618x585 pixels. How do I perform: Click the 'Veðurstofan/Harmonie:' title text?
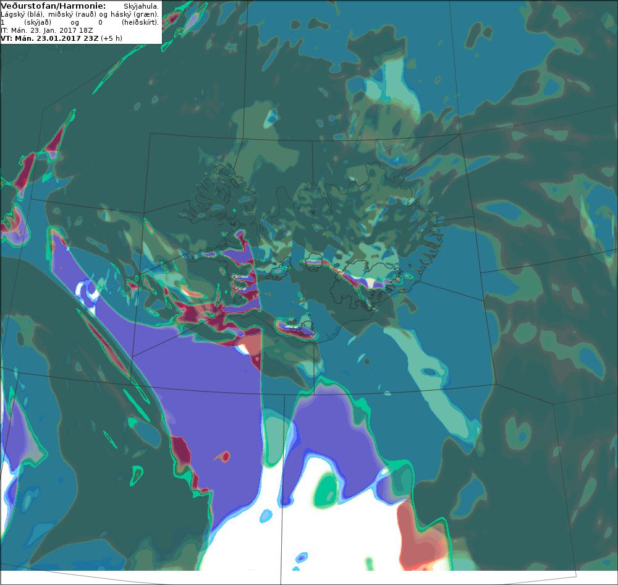53,6
